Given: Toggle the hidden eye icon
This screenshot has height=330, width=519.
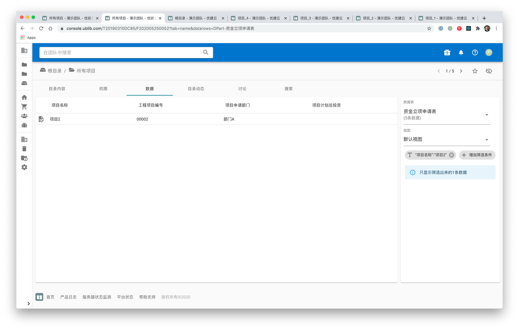Looking at the screenshot, I should tap(489, 71).
